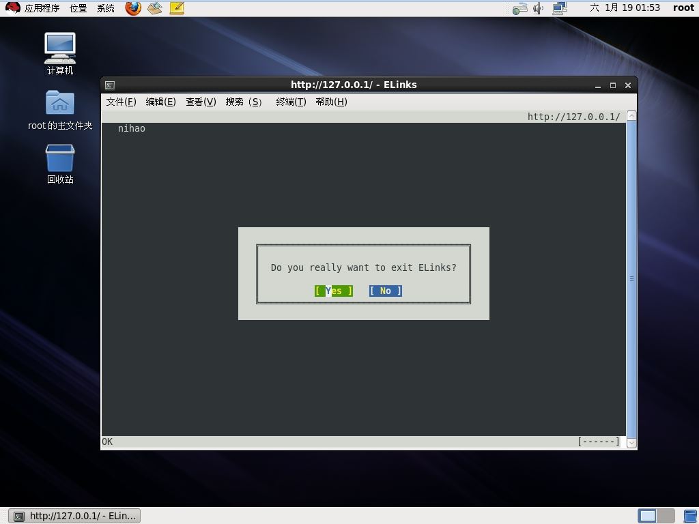Click the http://127.0.0.1/ URL title text
This screenshot has width=699, height=524.
coord(573,117)
